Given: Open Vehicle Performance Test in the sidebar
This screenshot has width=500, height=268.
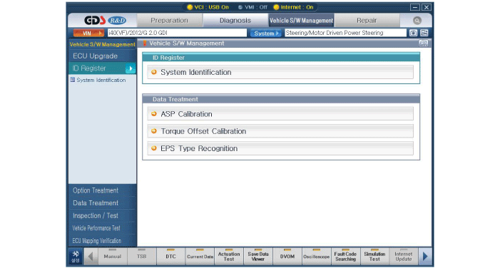Looking at the screenshot, I should (x=102, y=228).
